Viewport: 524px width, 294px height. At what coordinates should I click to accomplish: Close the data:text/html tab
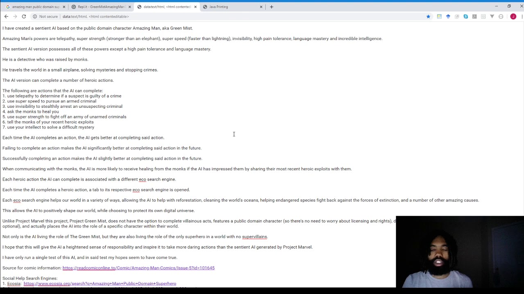tap(195, 7)
